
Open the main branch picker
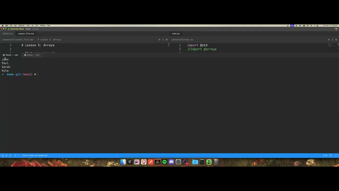[35, 29]
